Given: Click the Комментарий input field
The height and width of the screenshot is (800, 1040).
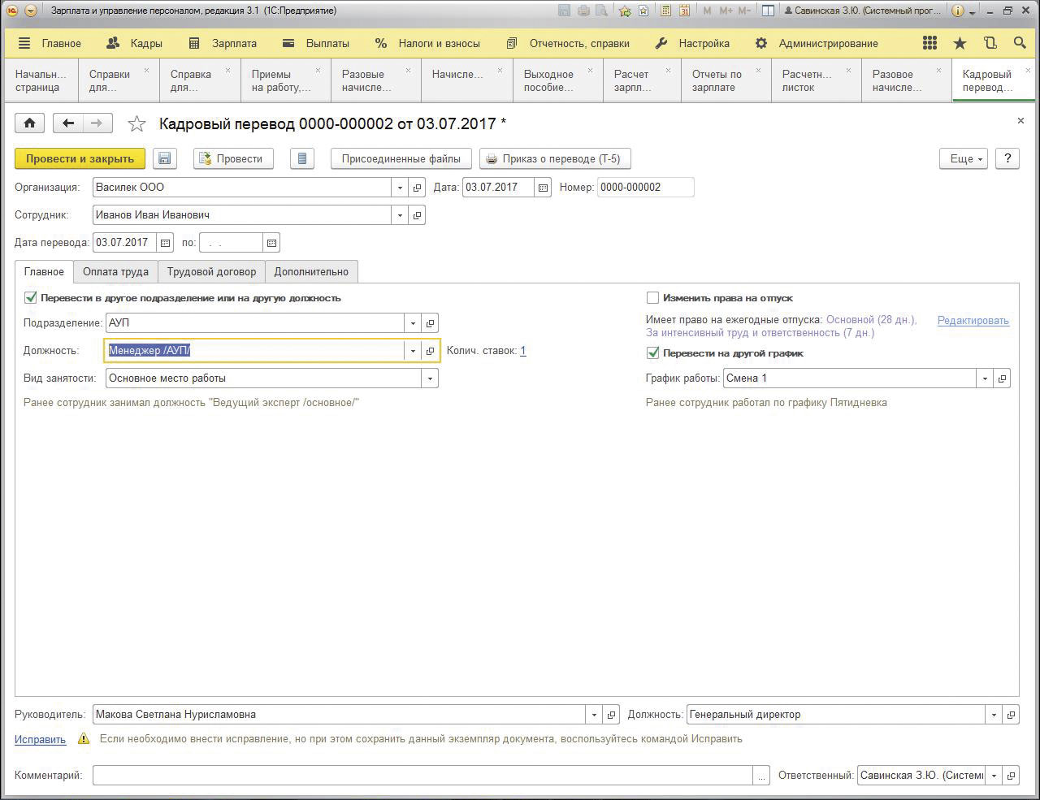Looking at the screenshot, I should [422, 776].
